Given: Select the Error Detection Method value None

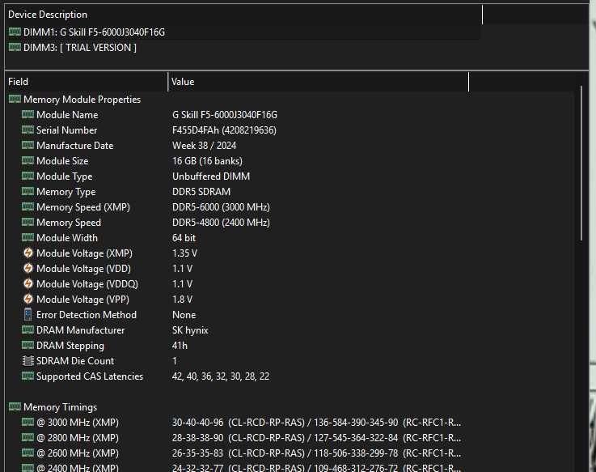Looking at the screenshot, I should click(x=184, y=315).
